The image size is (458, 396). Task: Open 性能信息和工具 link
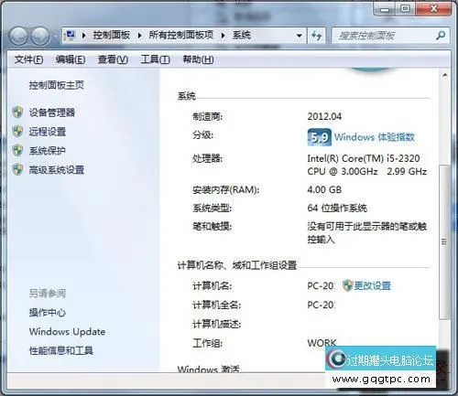click(x=61, y=350)
